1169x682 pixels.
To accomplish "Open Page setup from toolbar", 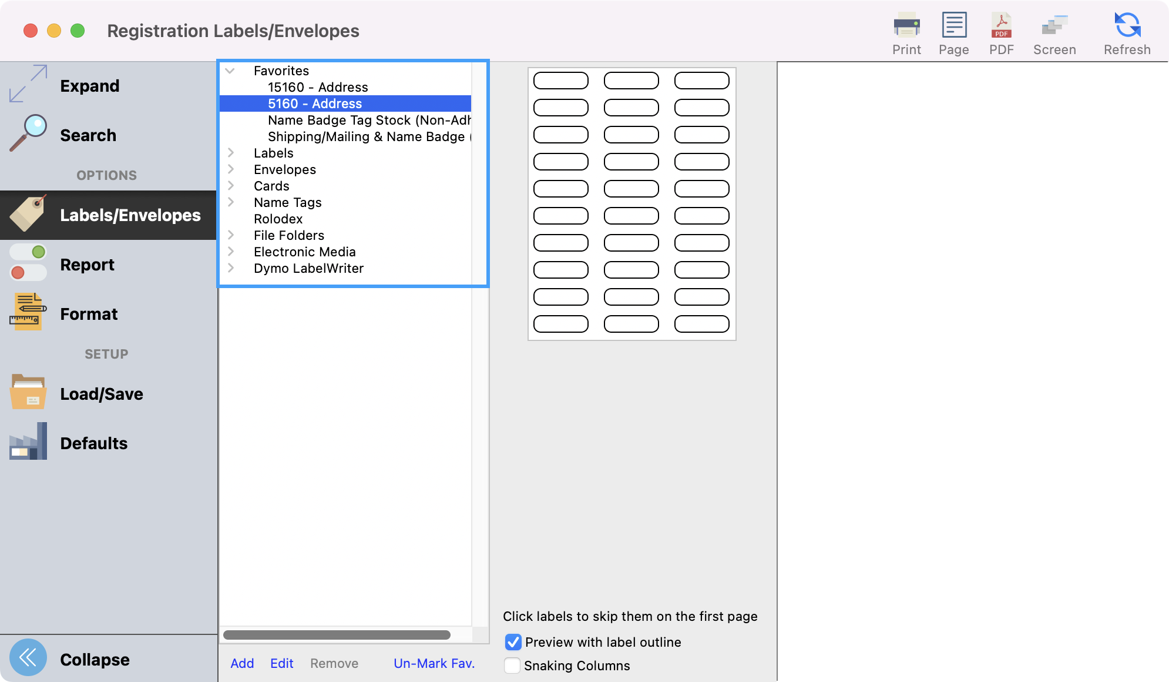I will click(x=953, y=26).
